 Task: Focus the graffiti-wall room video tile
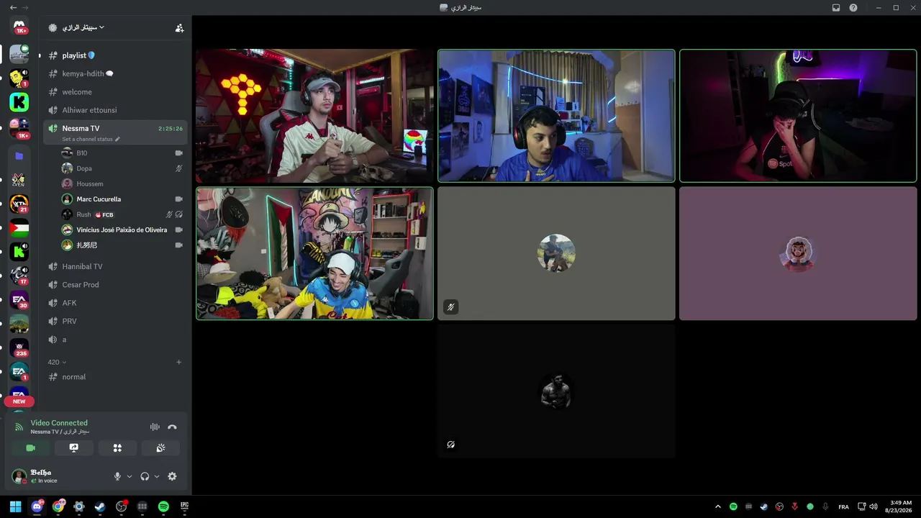(x=314, y=253)
